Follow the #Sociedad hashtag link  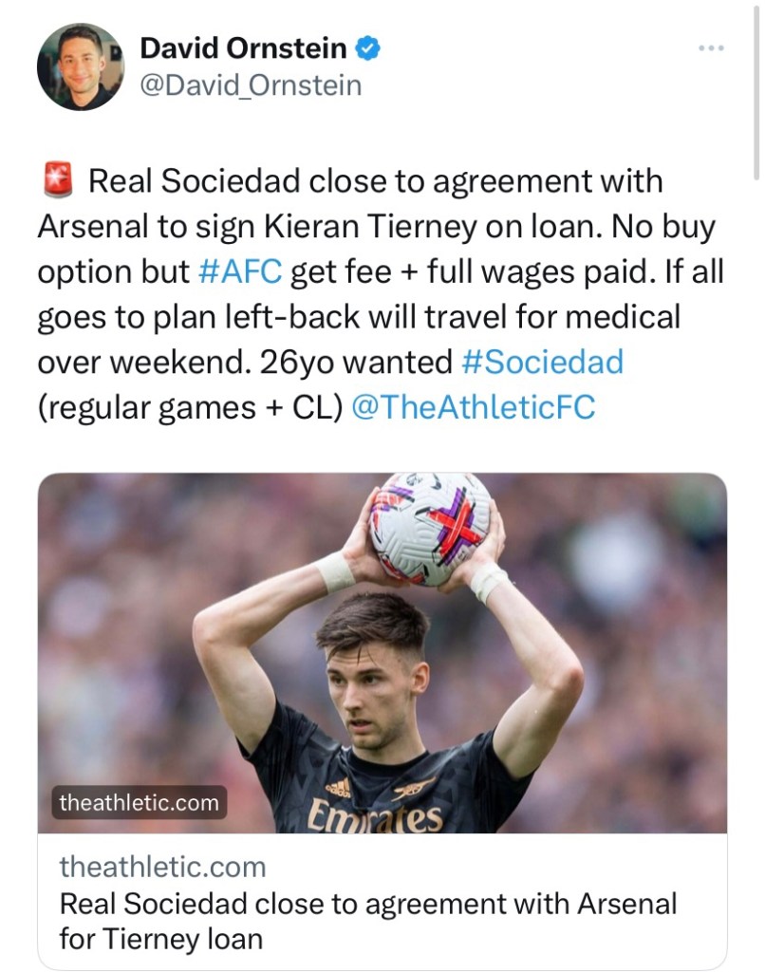(542, 362)
